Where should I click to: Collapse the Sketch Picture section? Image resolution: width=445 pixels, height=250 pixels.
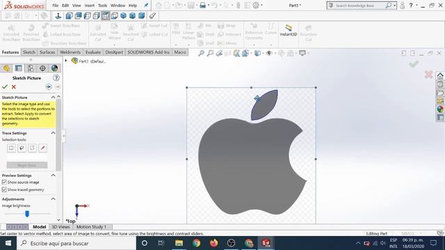53,97
